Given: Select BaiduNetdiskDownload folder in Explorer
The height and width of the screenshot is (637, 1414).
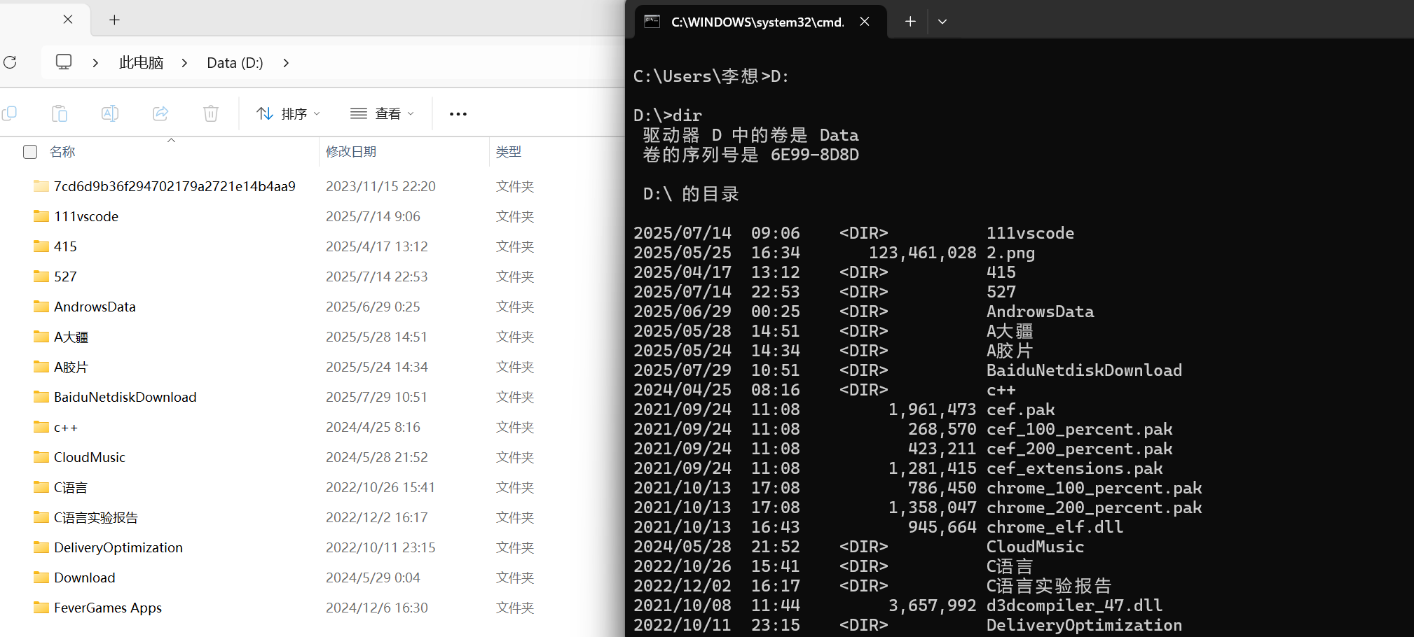Looking at the screenshot, I should (x=125, y=397).
